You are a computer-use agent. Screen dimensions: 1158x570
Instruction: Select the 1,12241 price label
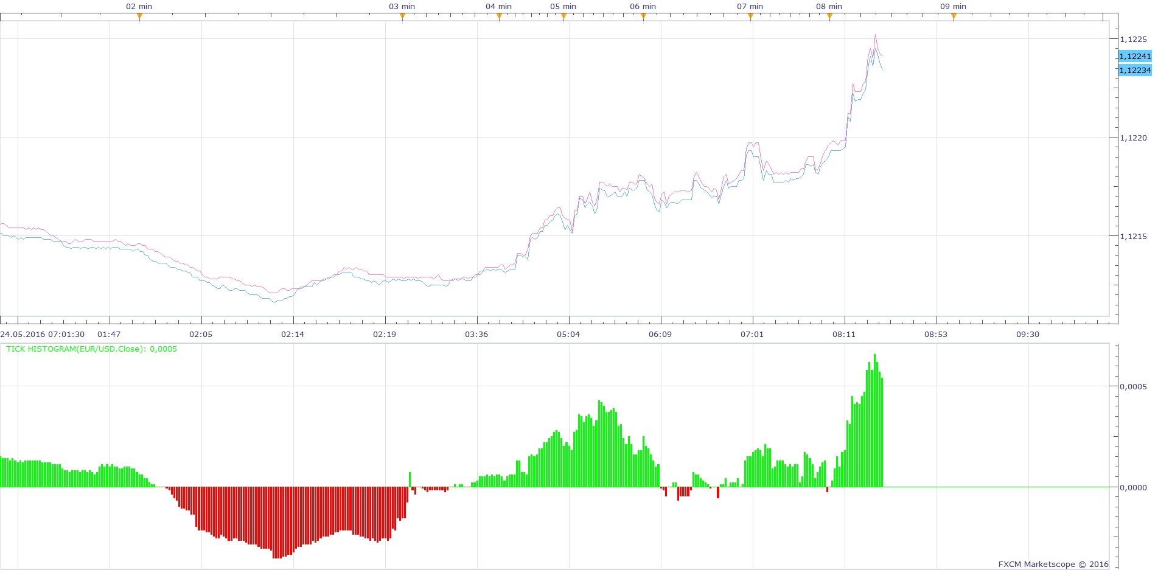tap(1135, 56)
